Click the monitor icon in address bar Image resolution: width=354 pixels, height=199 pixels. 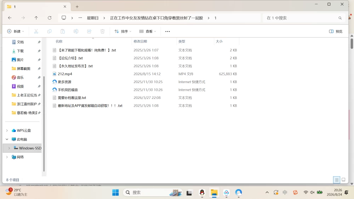tap(64, 18)
